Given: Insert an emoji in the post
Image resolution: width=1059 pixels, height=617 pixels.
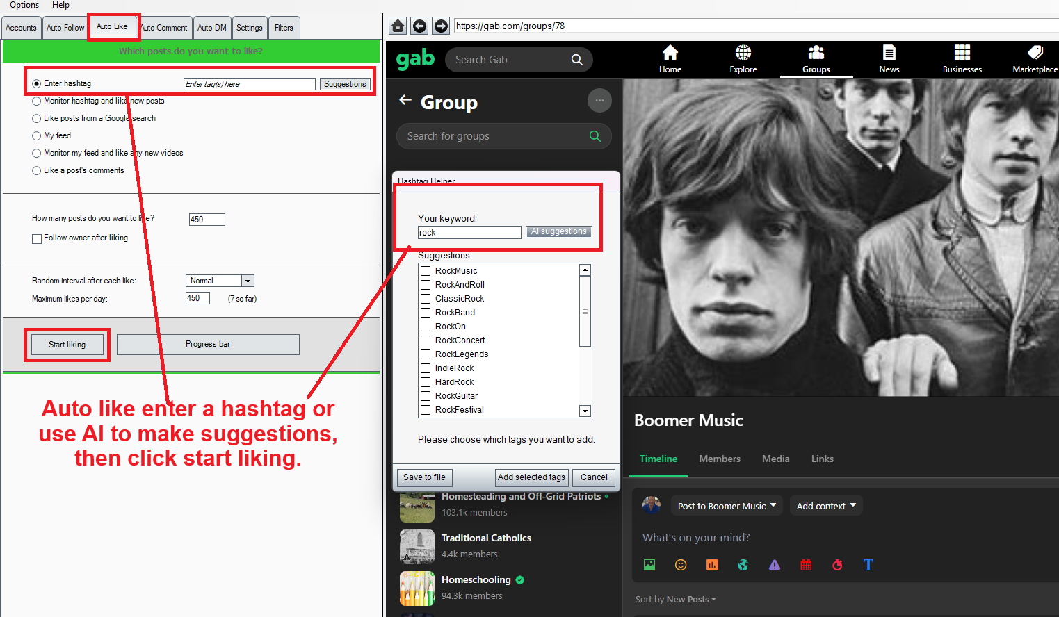Looking at the screenshot, I should click(681, 565).
